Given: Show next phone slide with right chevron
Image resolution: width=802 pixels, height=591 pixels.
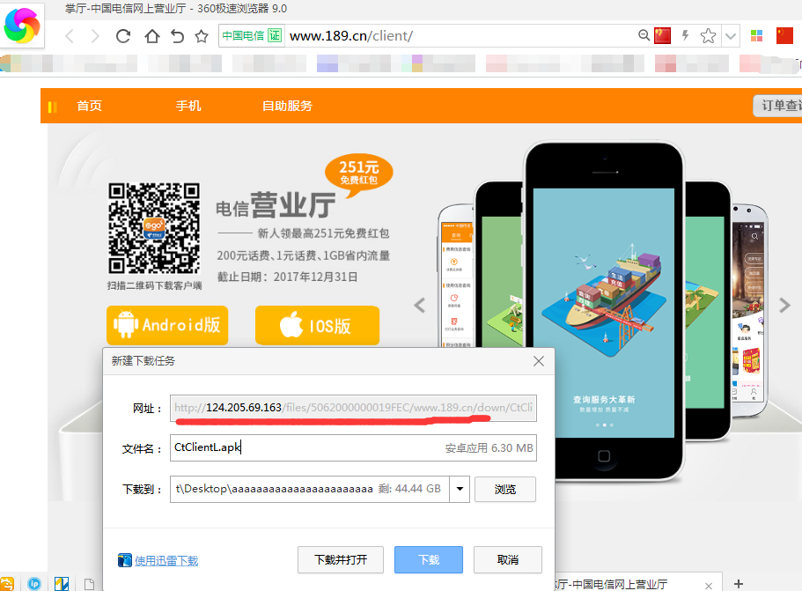Looking at the screenshot, I should pos(784,306).
